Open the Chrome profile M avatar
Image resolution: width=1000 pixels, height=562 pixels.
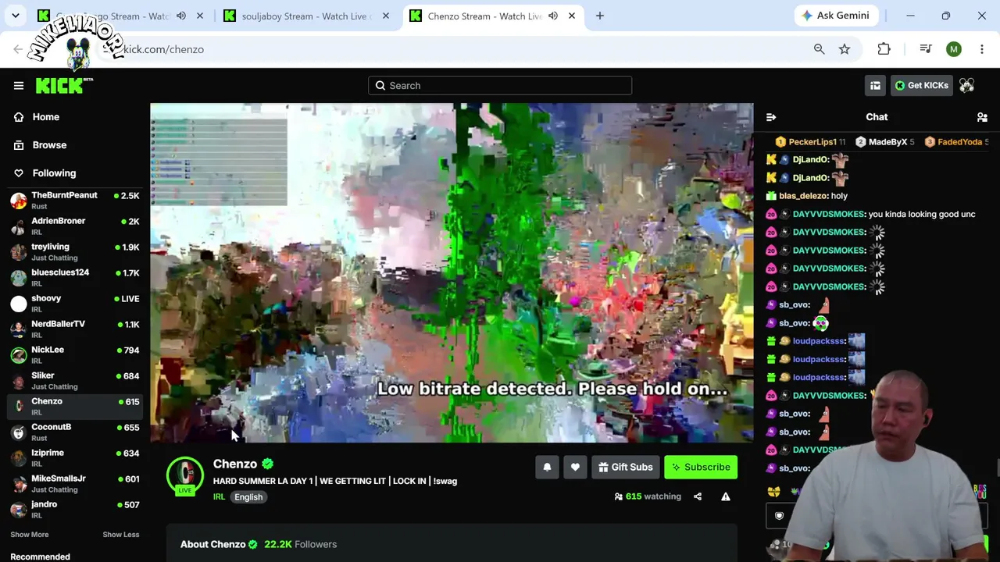pyautogui.click(x=953, y=49)
